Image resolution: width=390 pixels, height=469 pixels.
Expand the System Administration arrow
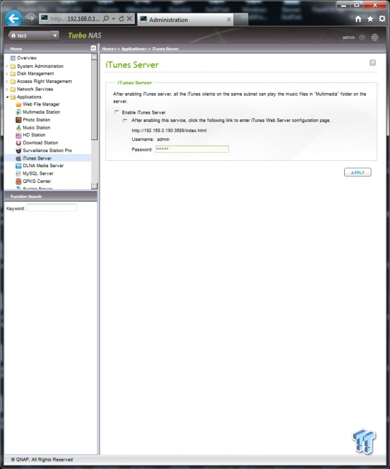pos(7,66)
